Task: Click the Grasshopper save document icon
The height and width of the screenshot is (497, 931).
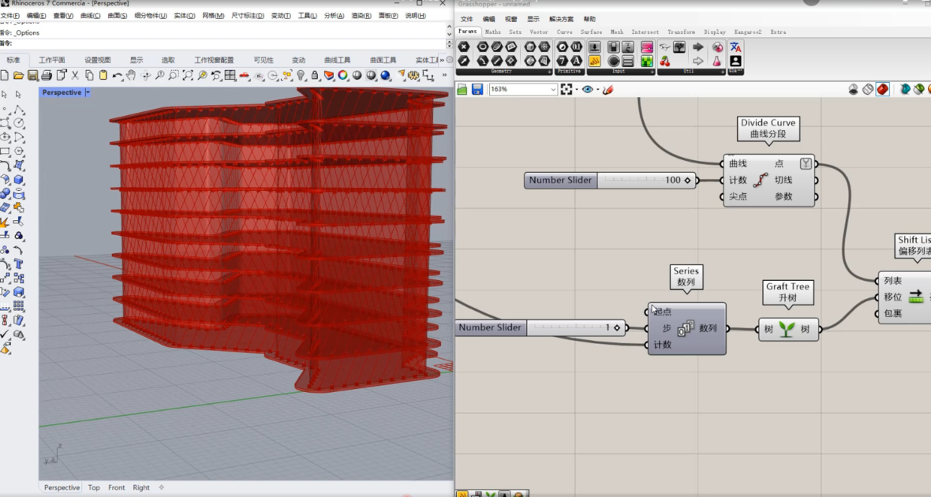Action: click(x=477, y=89)
